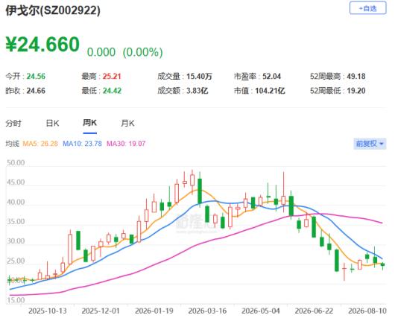398x318 pixels.
Task: Switch to 日K chart tab
Action: [52, 123]
